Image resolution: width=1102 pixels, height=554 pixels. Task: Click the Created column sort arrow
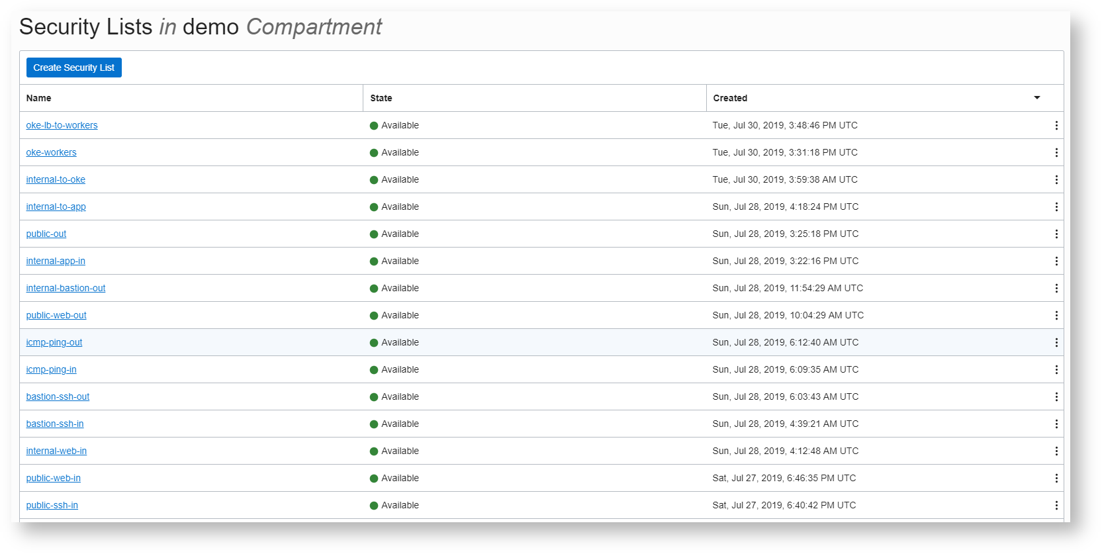(1036, 98)
